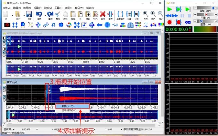
Task: Click the scroll down arrow of main window
Action: click(162, 122)
